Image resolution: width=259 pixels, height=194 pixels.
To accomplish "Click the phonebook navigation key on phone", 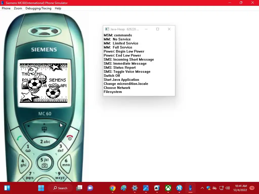I will (44, 129).
